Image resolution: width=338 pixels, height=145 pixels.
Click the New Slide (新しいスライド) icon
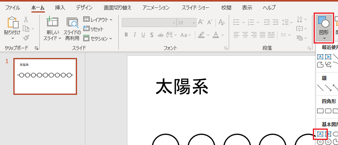[52, 22]
